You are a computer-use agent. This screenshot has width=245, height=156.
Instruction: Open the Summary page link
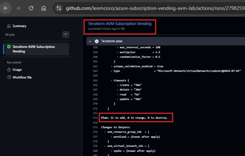[19, 26]
